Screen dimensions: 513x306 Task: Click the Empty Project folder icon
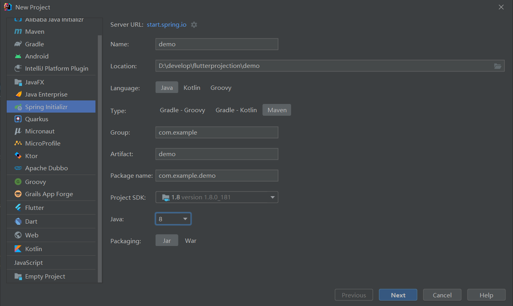coord(18,276)
